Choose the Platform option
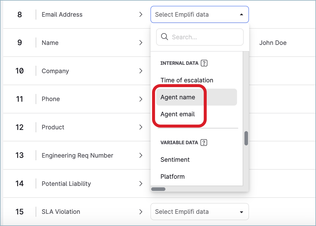The height and width of the screenshot is (226, 316). 173,176
